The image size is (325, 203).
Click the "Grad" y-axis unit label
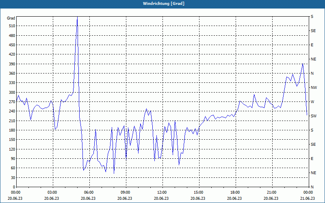11,18
